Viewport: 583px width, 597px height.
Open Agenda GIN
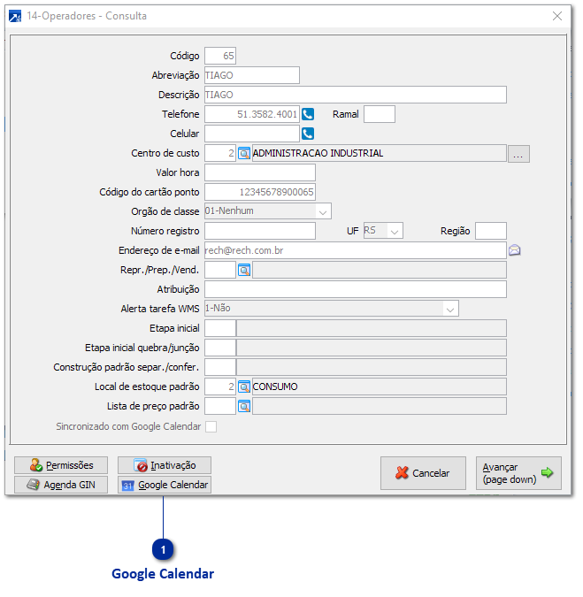pos(61,485)
